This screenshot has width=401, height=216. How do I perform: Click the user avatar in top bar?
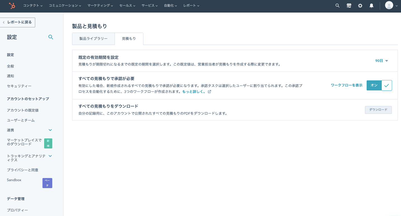389,5
